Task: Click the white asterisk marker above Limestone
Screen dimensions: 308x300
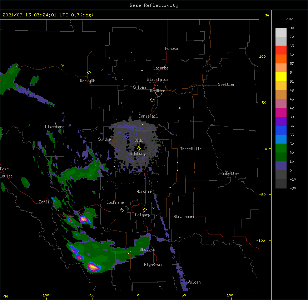Action: [x=55, y=123]
